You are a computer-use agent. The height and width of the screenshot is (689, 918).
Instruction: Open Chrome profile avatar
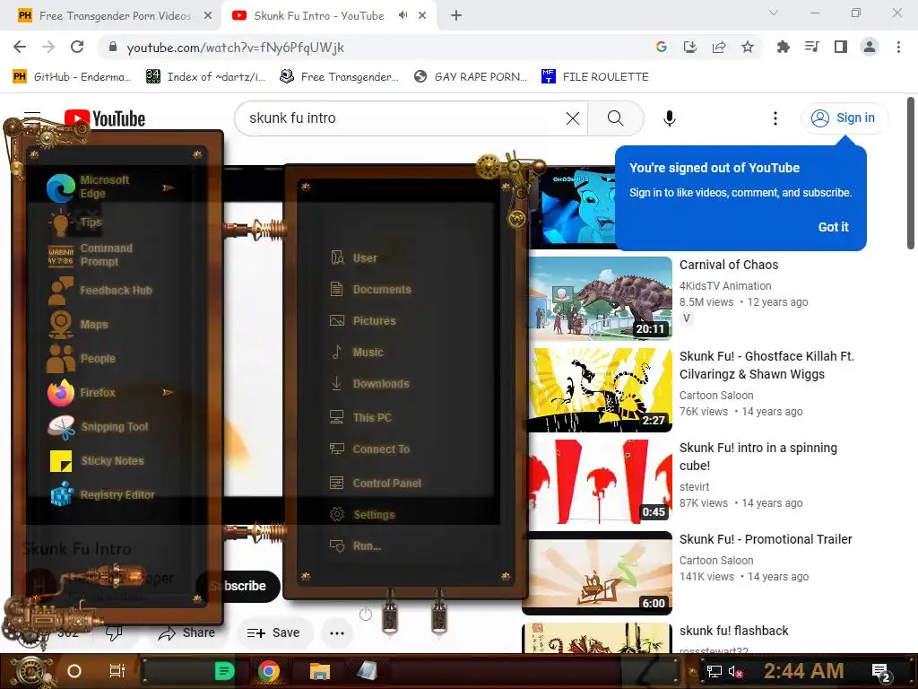click(x=870, y=47)
